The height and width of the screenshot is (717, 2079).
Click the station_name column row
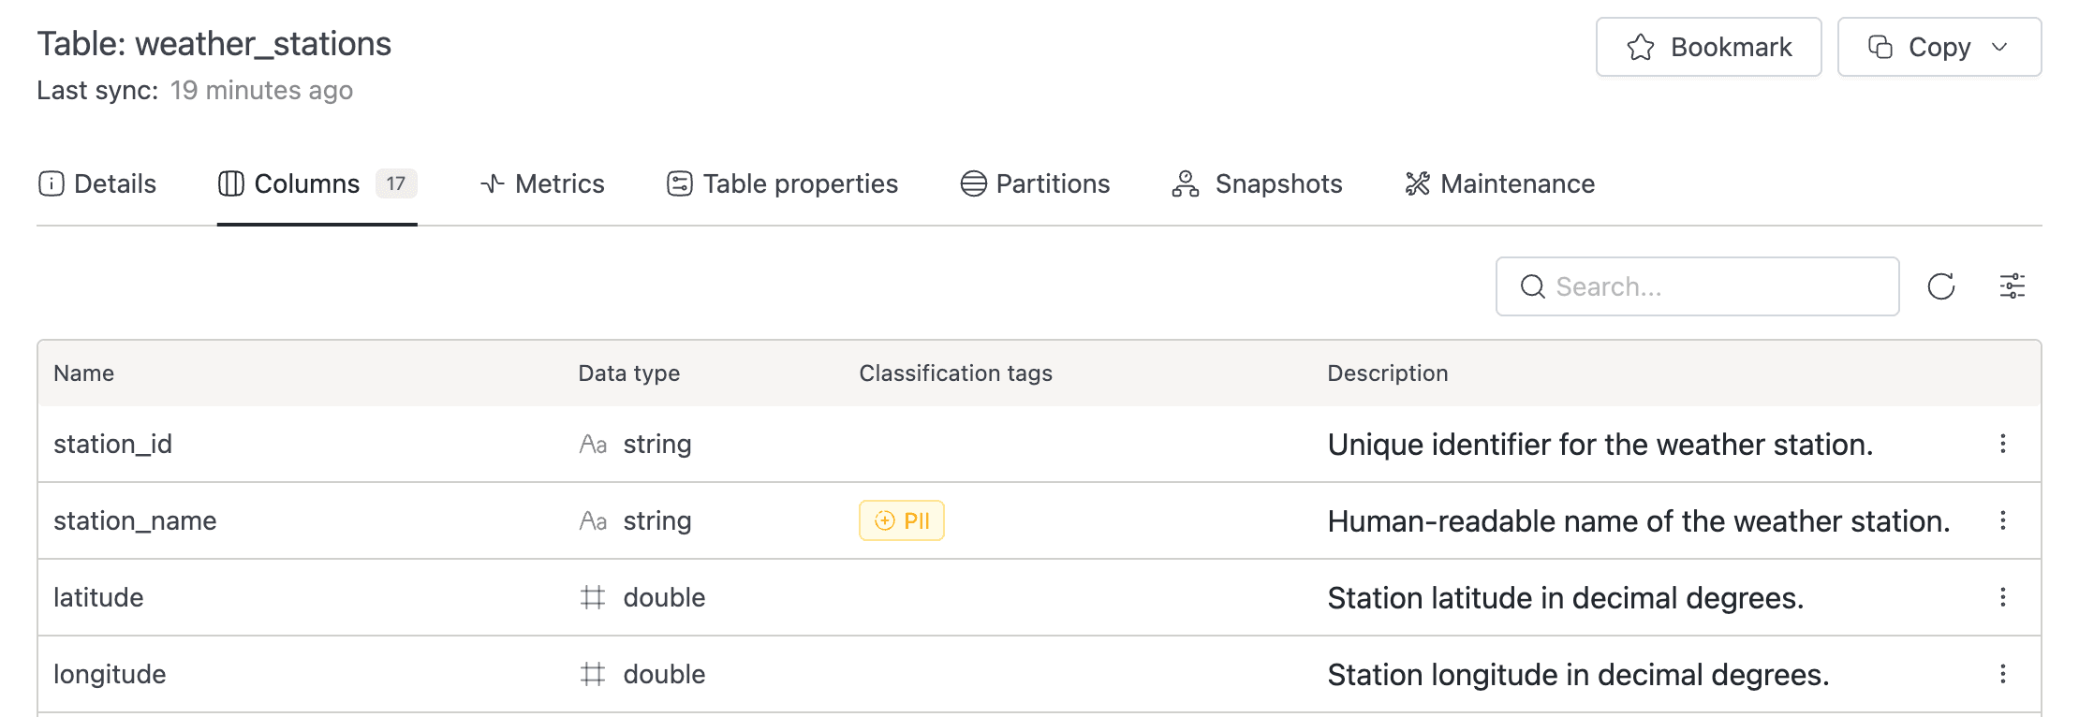click(135, 520)
